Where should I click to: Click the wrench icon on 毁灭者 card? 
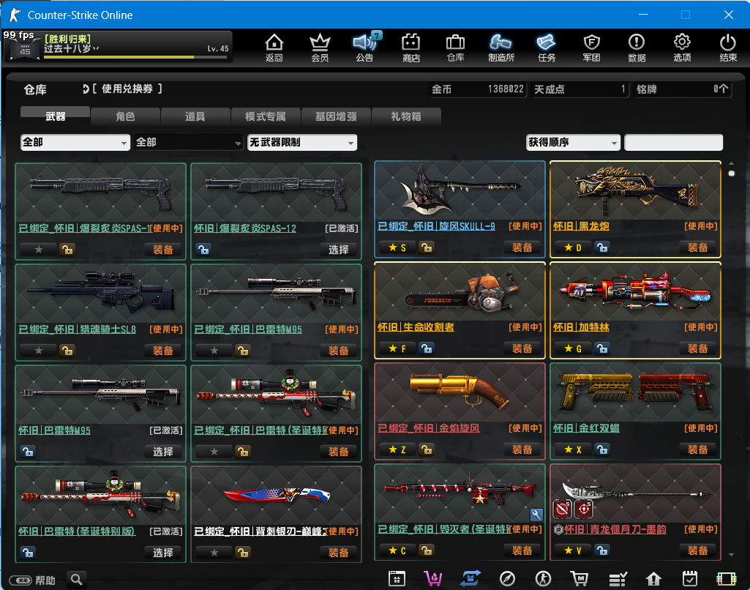coord(536,515)
